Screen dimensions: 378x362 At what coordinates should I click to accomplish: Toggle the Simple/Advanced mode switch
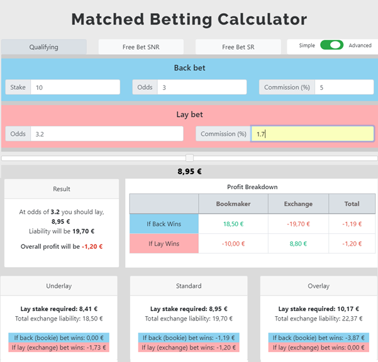[331, 45]
